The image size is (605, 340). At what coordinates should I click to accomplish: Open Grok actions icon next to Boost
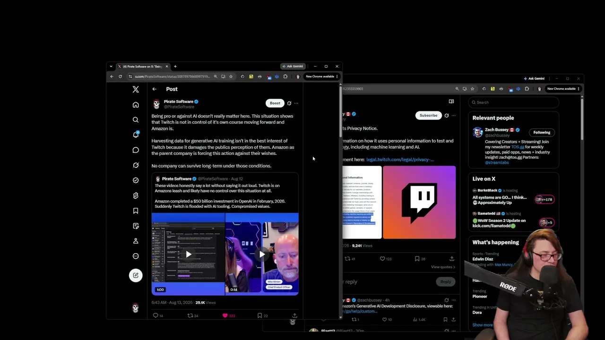click(x=289, y=103)
